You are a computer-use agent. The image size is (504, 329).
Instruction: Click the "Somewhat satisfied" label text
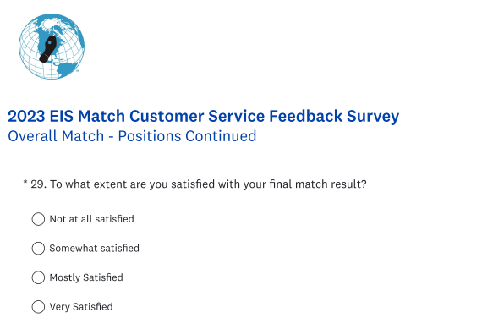click(94, 249)
